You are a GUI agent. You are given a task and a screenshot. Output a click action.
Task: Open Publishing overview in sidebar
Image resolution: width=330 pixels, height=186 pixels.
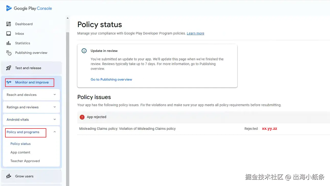pyautogui.click(x=31, y=53)
